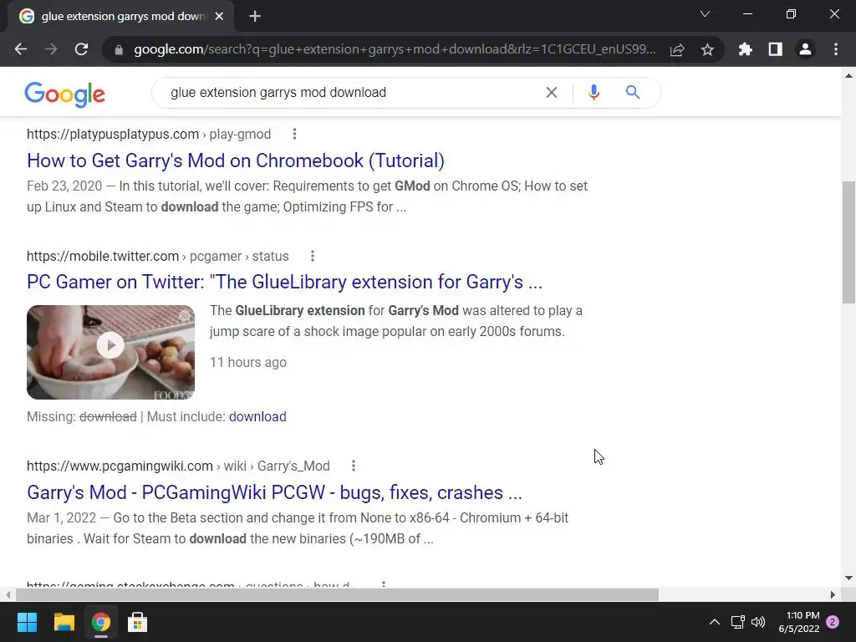Click the address bar URL
The width and height of the screenshot is (856, 642).
tap(395, 49)
